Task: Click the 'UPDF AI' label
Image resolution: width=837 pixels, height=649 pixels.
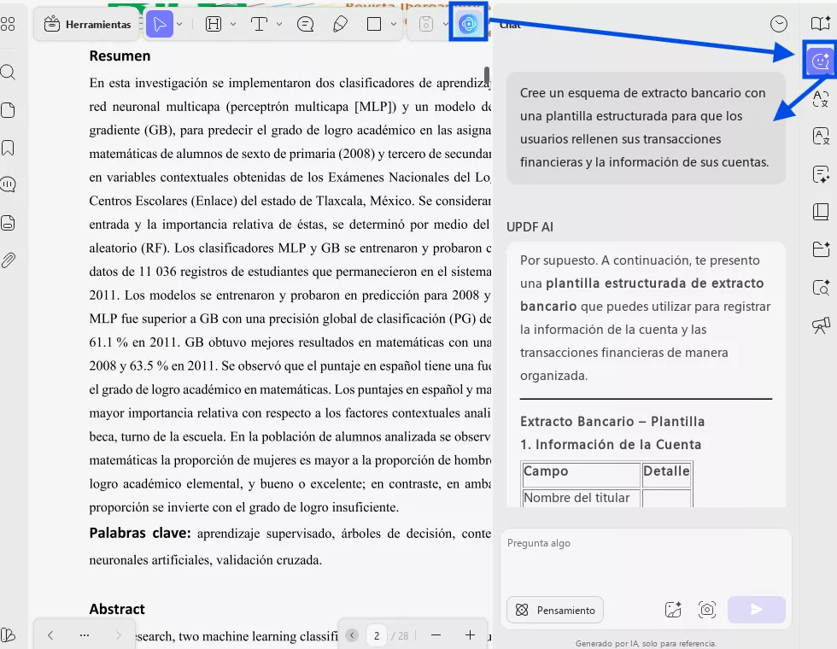Action: (x=530, y=227)
